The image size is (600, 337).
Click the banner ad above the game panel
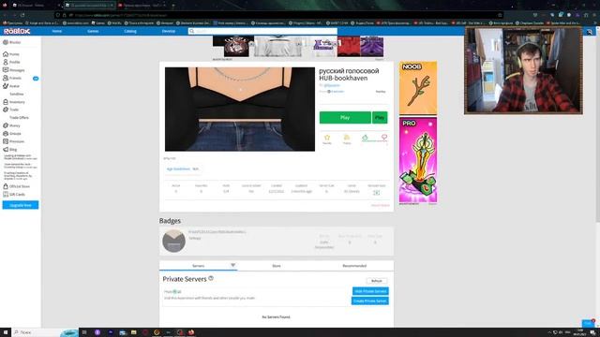(298, 47)
